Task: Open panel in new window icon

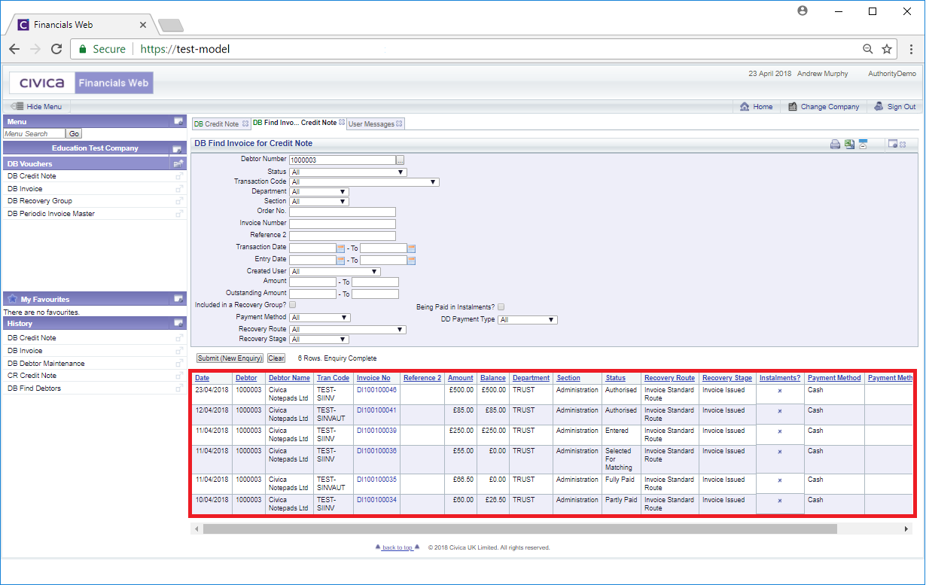Action: click(892, 145)
